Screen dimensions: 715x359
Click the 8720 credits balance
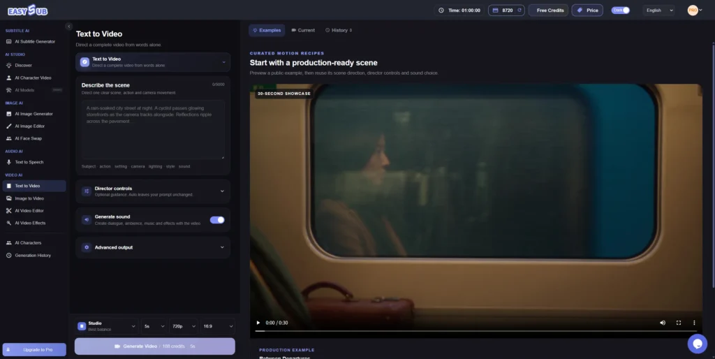coord(507,10)
